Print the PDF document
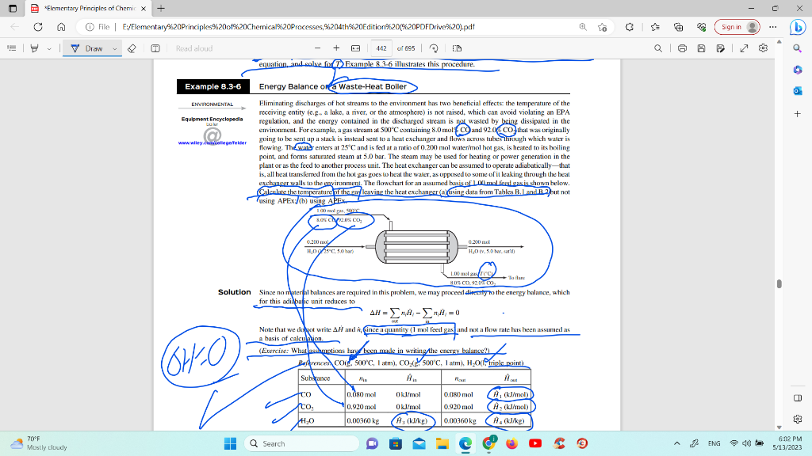Screen dimensions: 812x456 683,48
